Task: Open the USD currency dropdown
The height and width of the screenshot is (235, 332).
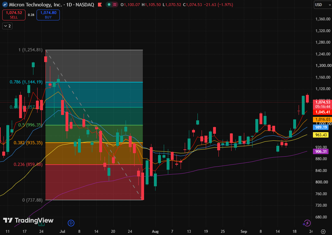Action: [x=322, y=5]
